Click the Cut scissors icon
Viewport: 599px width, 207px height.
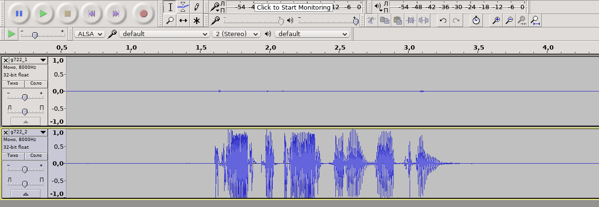pos(371,20)
